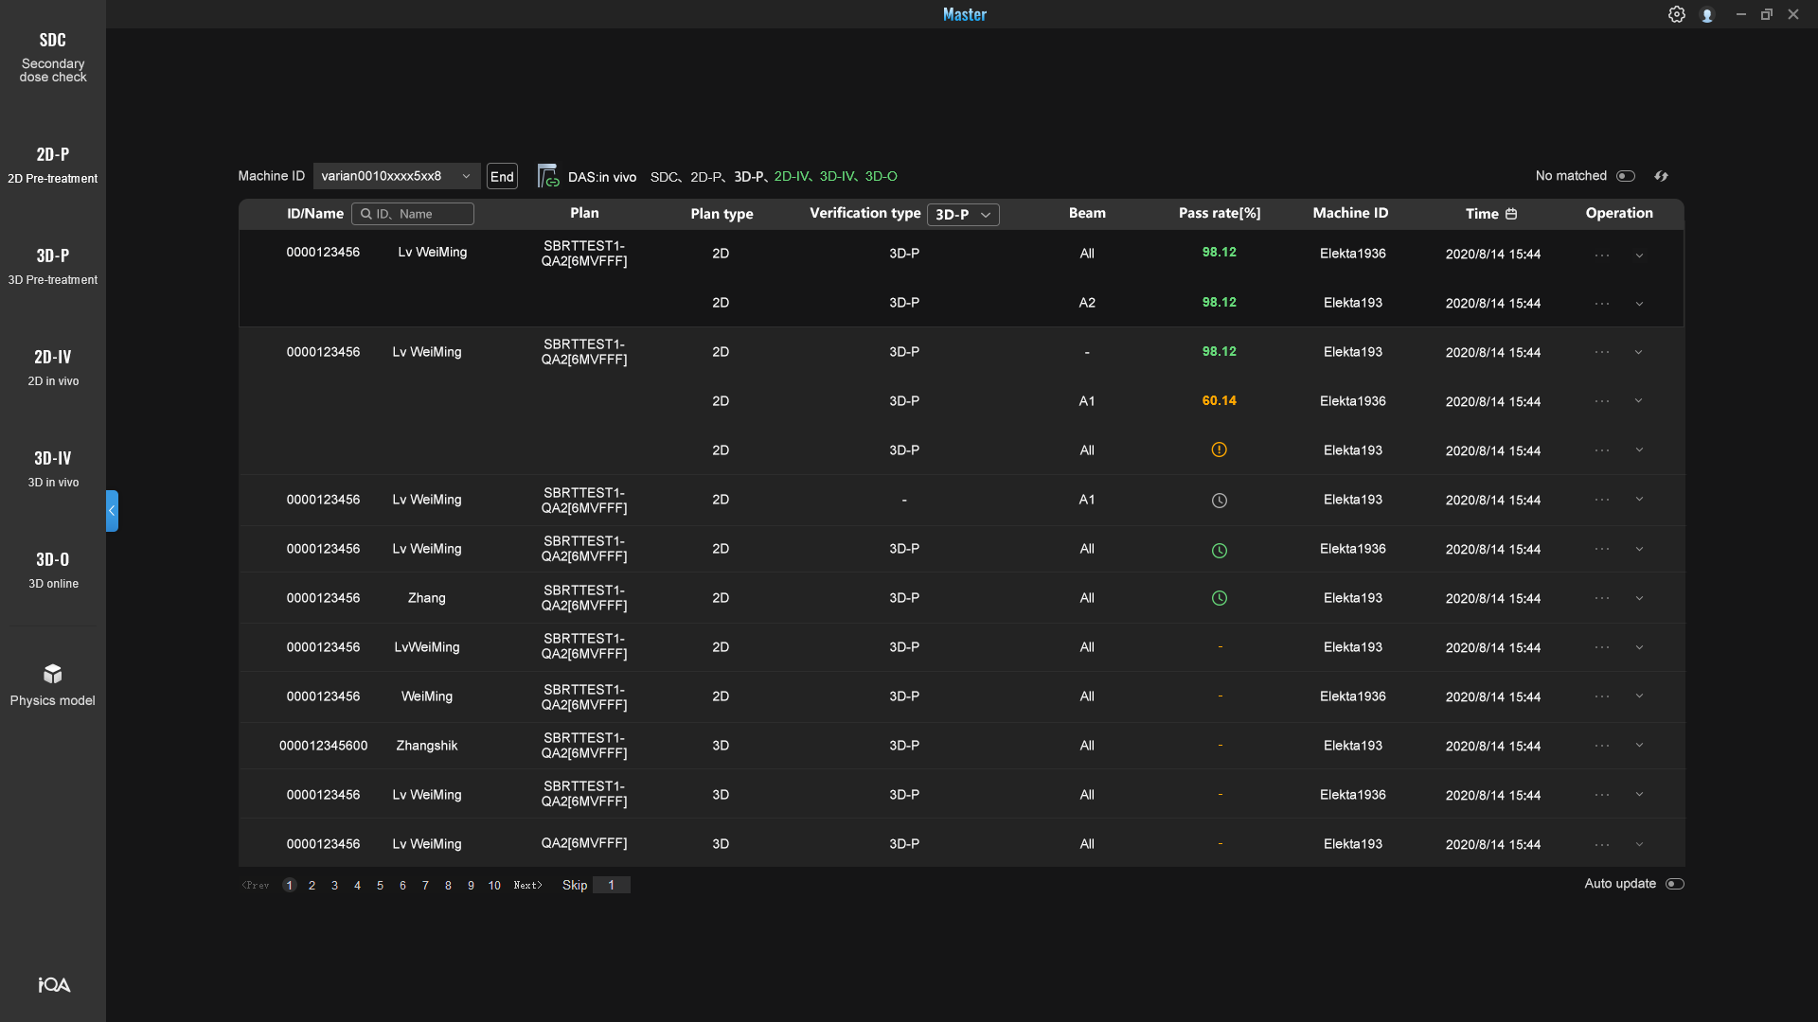This screenshot has width=1818, height=1022.
Task: Enable the Auto update switch
Action: coord(1674,884)
